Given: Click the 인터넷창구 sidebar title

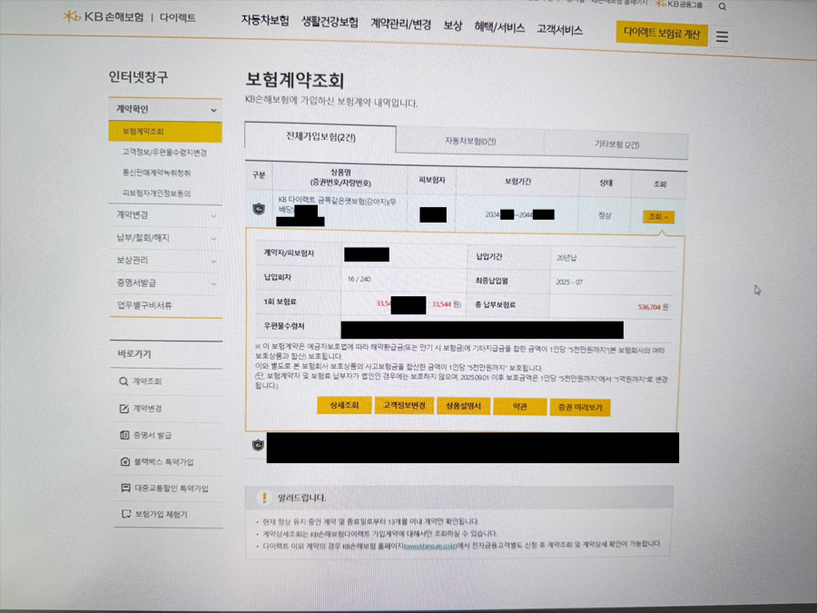Looking at the screenshot, I should point(139,77).
